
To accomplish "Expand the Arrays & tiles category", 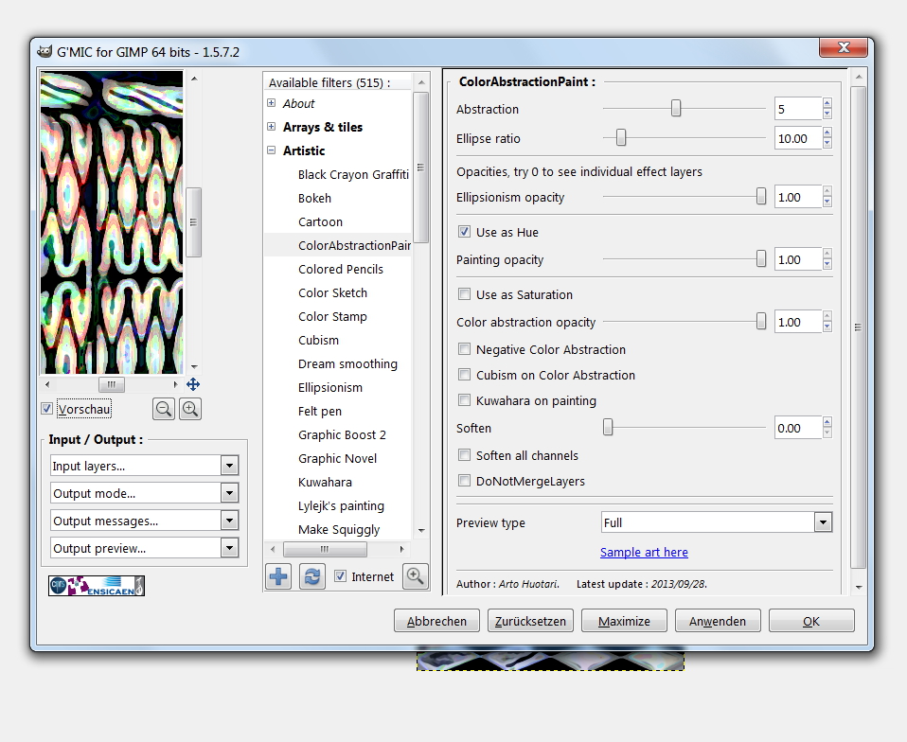I will 272,127.
